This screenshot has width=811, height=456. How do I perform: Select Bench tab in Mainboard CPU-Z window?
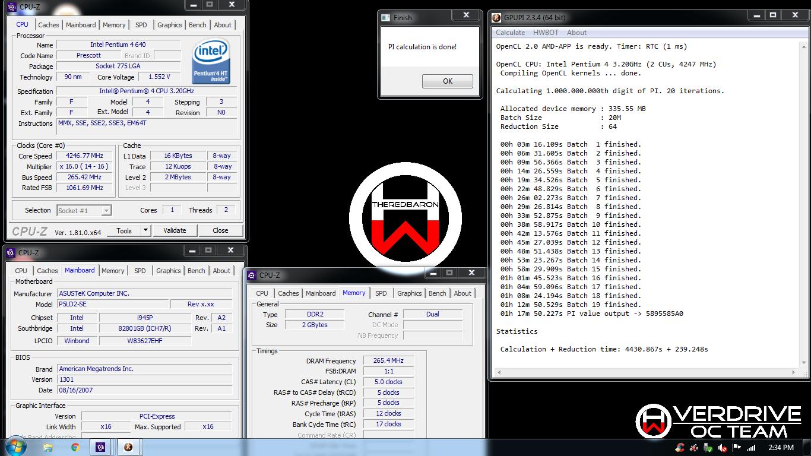point(197,271)
